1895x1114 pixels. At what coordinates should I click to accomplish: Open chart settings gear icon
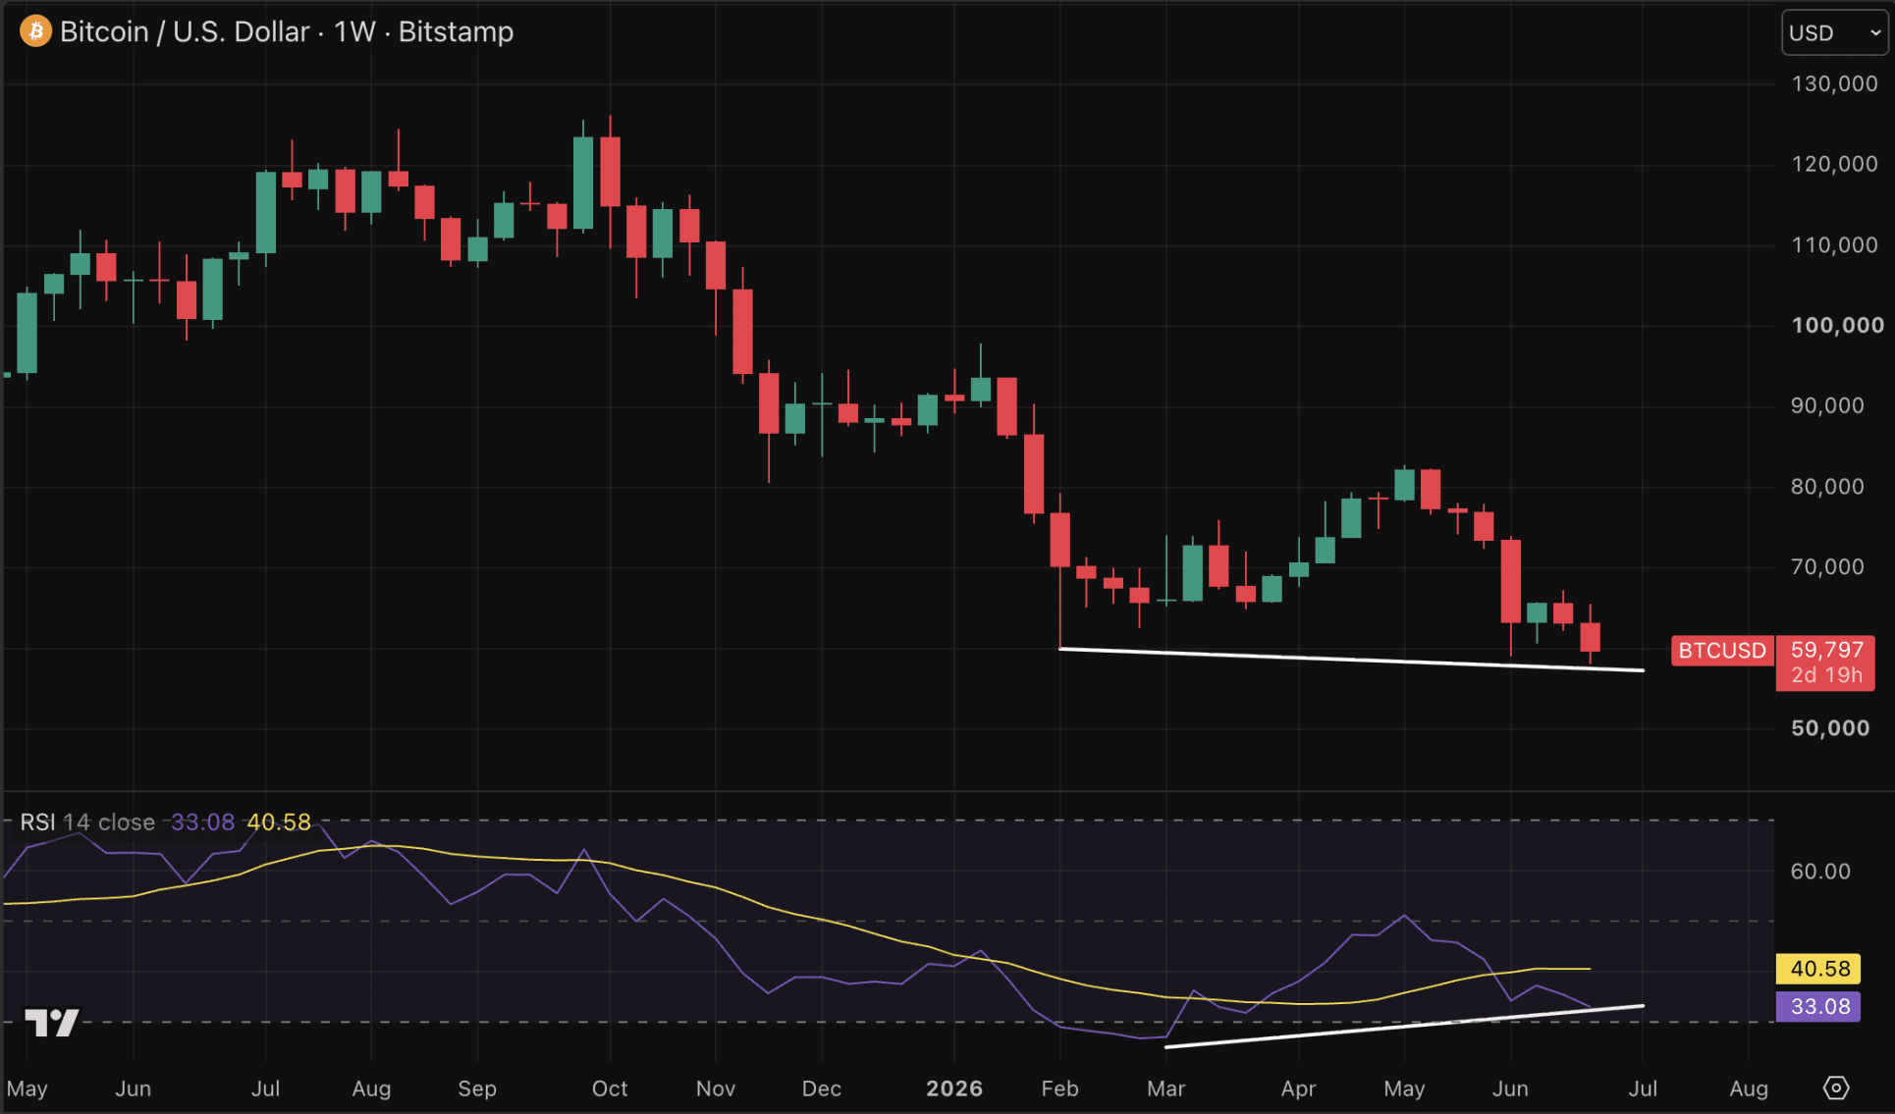click(1835, 1087)
